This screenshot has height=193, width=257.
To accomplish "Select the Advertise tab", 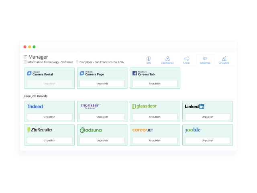I will click(205, 60).
